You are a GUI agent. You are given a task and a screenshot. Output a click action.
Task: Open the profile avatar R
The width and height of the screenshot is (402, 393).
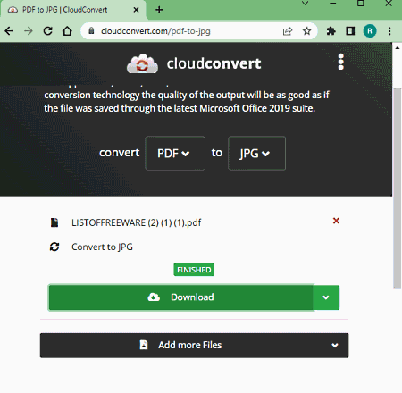[x=370, y=31]
